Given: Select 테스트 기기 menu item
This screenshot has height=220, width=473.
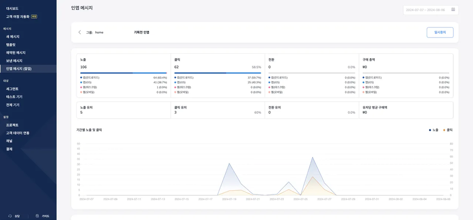Looking at the screenshot, I should [x=14, y=97].
